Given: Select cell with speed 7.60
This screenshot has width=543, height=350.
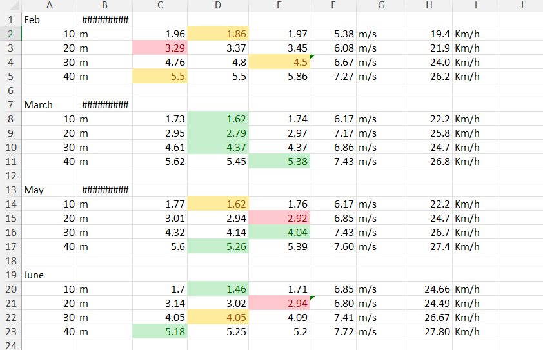Looking at the screenshot, I should click(333, 246).
